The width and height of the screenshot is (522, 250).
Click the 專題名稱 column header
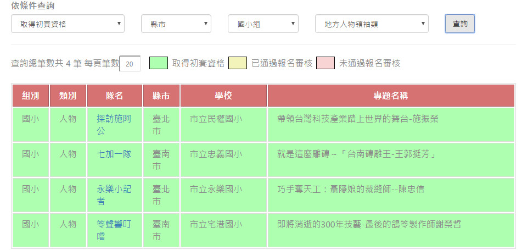pyautogui.click(x=390, y=96)
